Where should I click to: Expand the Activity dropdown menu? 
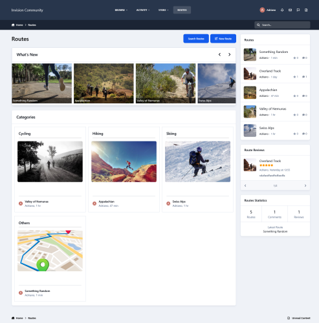(143, 10)
